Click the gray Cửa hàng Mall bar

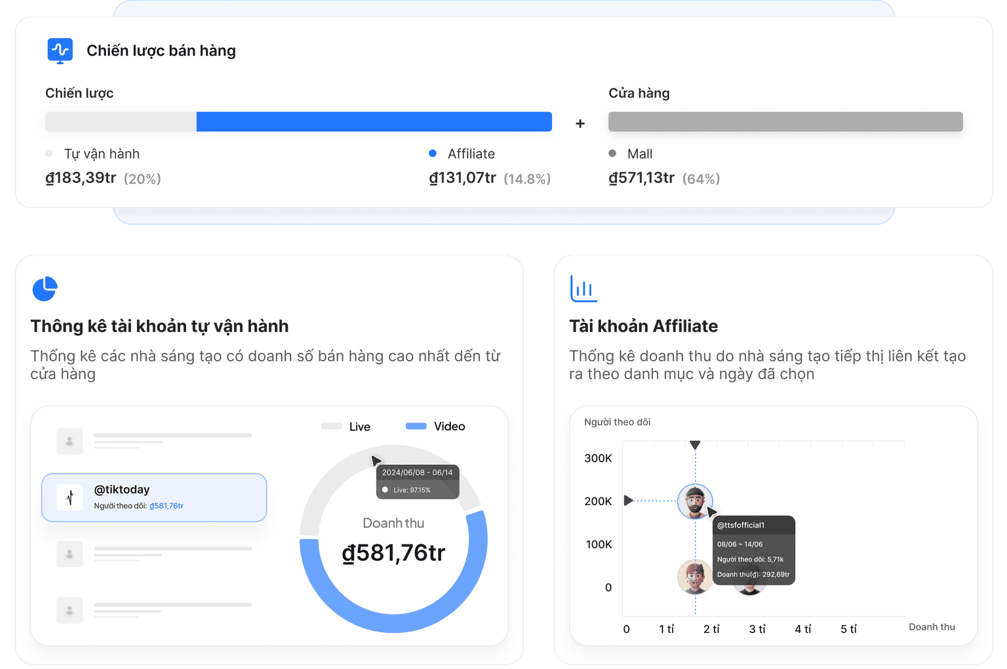(785, 122)
